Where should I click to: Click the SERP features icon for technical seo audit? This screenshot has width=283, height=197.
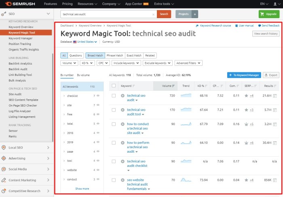click(x=246, y=96)
